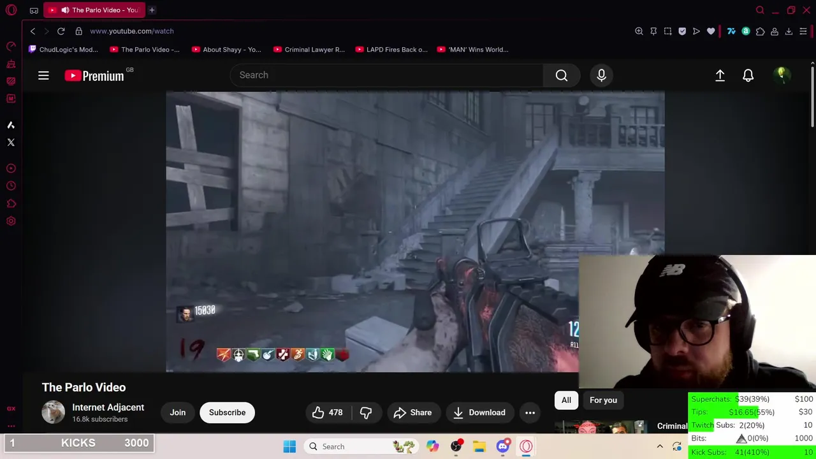Open Internet Adjacent channel avatar
Image resolution: width=816 pixels, height=459 pixels.
[53, 412]
